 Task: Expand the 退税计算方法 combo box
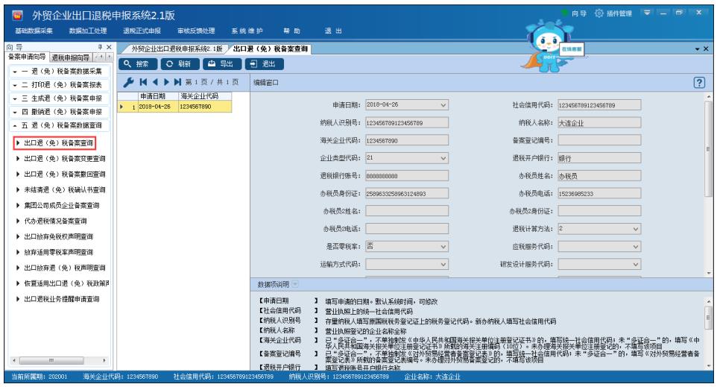[x=635, y=228]
